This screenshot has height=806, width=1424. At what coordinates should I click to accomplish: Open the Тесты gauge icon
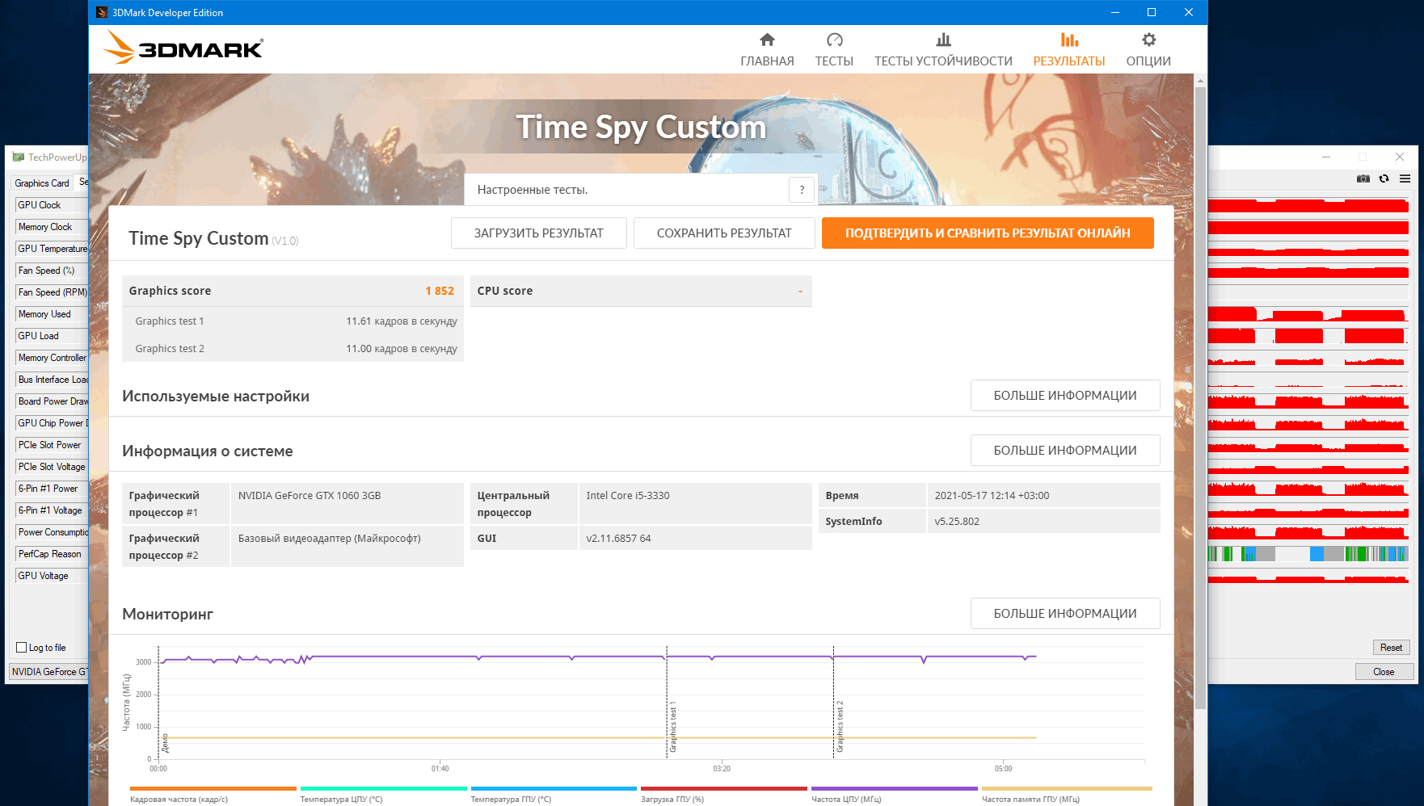[835, 40]
